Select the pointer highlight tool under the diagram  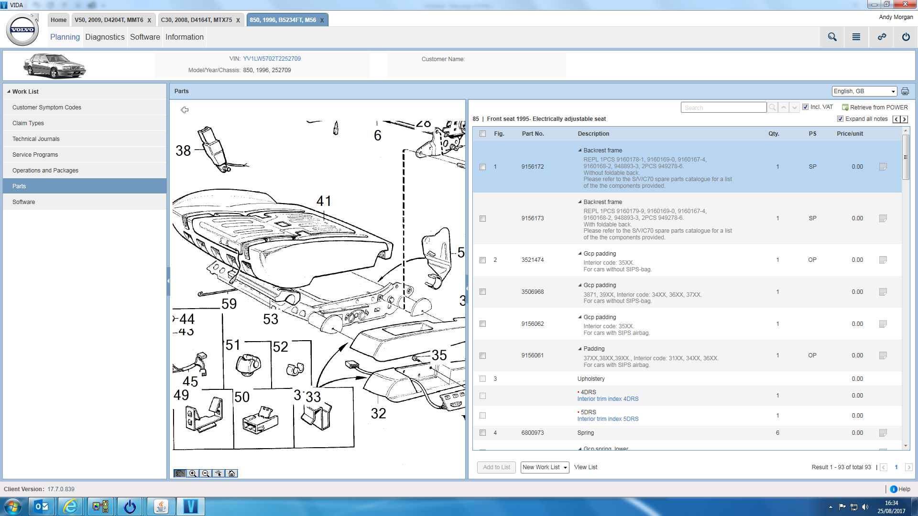click(x=219, y=473)
